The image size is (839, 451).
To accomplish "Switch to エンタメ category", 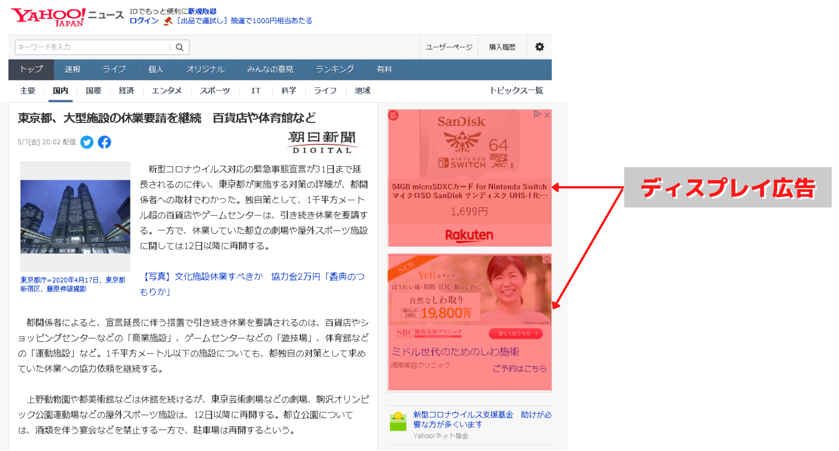I will [x=167, y=91].
